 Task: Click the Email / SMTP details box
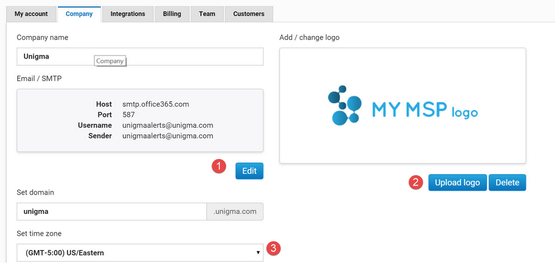140,120
